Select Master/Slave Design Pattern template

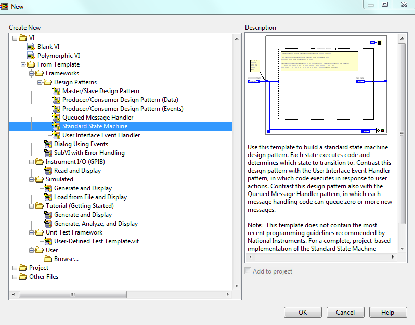pos(101,91)
